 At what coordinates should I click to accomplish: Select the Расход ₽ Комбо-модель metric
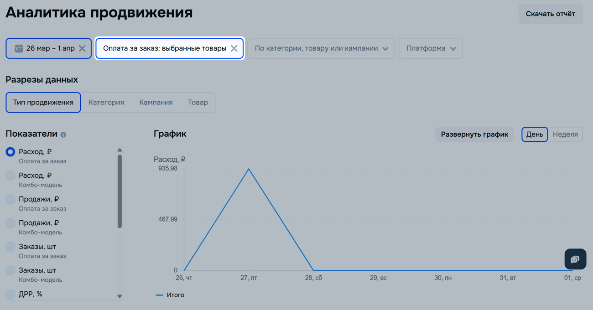(10, 176)
